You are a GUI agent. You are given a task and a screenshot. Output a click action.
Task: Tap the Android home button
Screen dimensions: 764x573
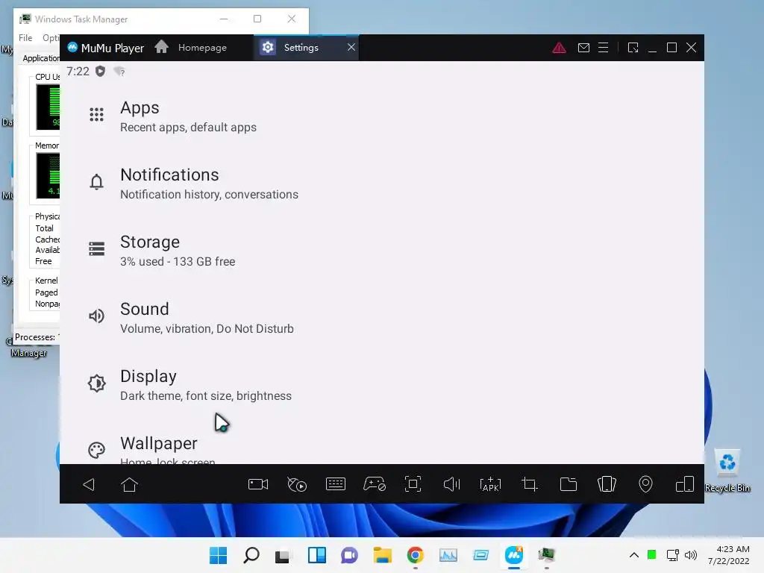[x=129, y=484]
